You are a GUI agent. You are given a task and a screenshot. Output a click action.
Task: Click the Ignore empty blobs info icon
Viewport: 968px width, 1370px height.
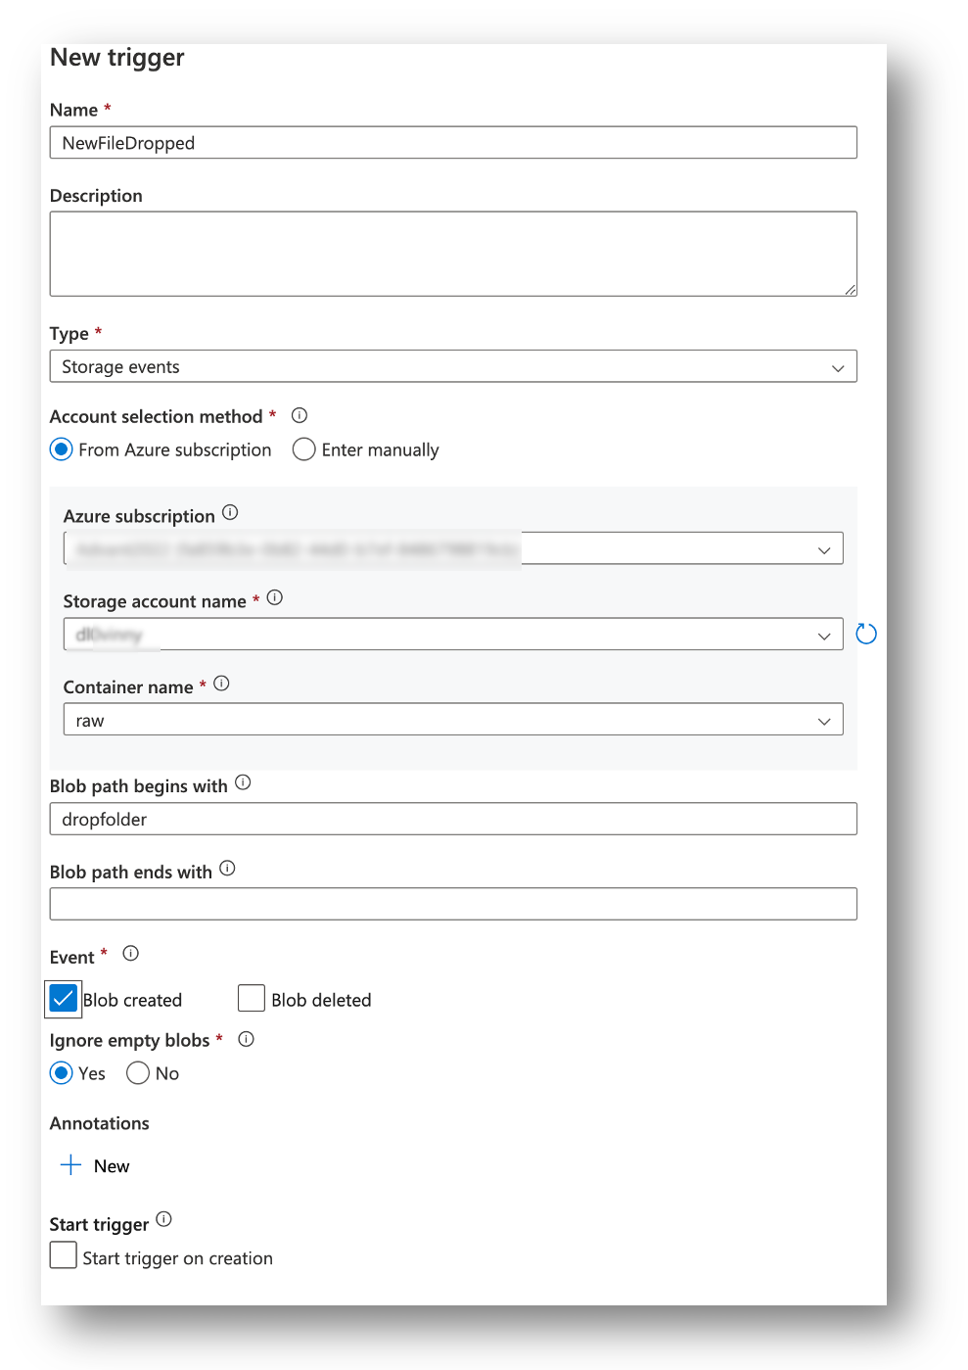coord(246,1039)
